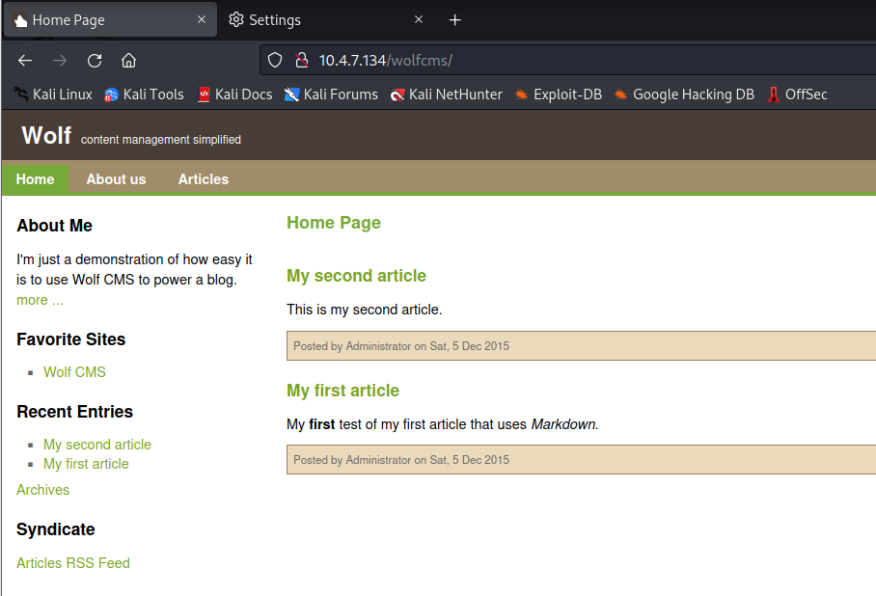Screen dimensions: 876x596
Task: Click the browser back arrow
Action: (25, 61)
